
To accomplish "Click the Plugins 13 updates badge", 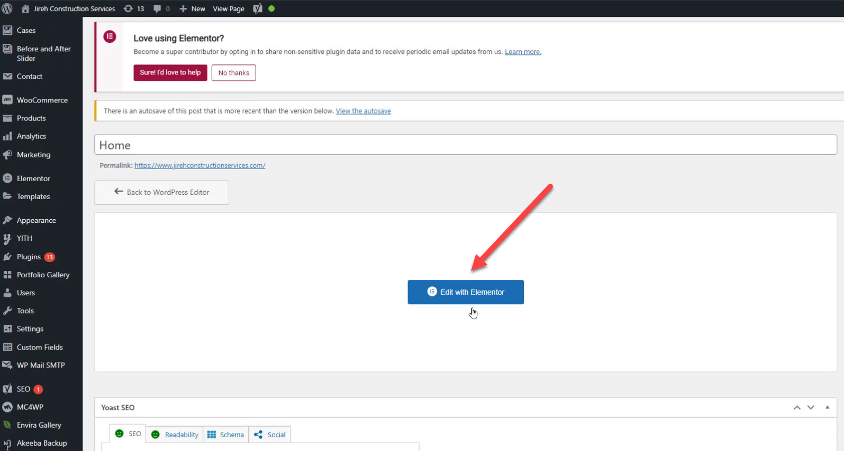I will 49,257.
